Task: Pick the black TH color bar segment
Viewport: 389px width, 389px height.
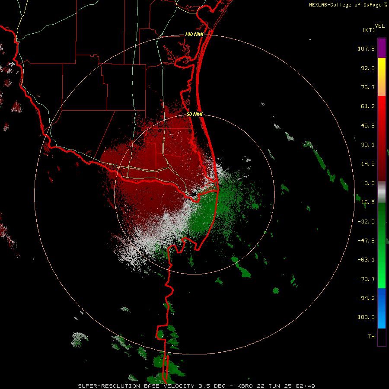Action: 382,337
